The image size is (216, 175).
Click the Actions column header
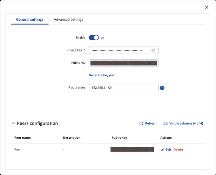(x=166, y=138)
